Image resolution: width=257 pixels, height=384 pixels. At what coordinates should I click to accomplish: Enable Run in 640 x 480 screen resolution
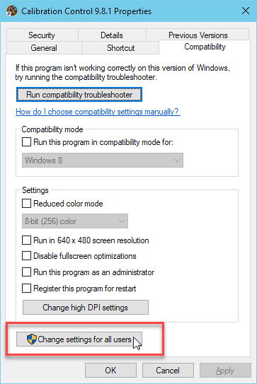[x=26, y=240]
